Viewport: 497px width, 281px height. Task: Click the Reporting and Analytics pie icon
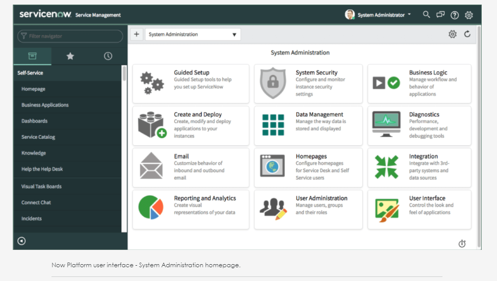pos(151,208)
